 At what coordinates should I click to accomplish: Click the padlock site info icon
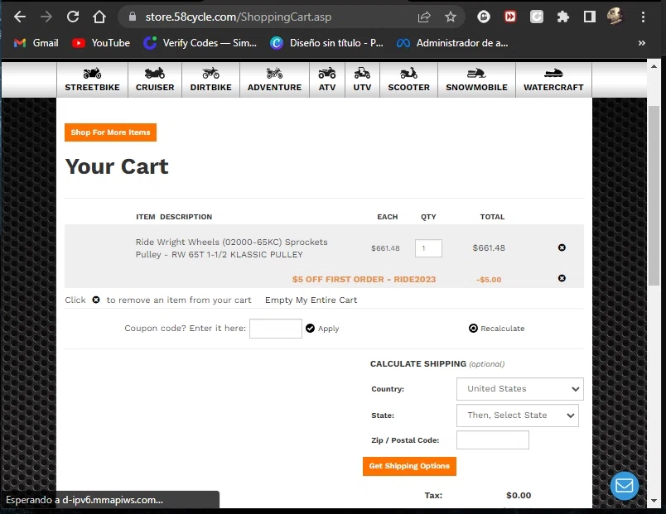click(x=133, y=17)
